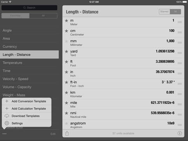
Task: Open the info icon at bottom right
Action: pyautogui.click(x=180, y=133)
